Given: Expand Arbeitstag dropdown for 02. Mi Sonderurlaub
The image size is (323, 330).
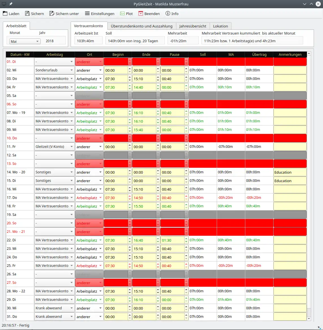Looking at the screenshot, I should [x=54, y=70].
